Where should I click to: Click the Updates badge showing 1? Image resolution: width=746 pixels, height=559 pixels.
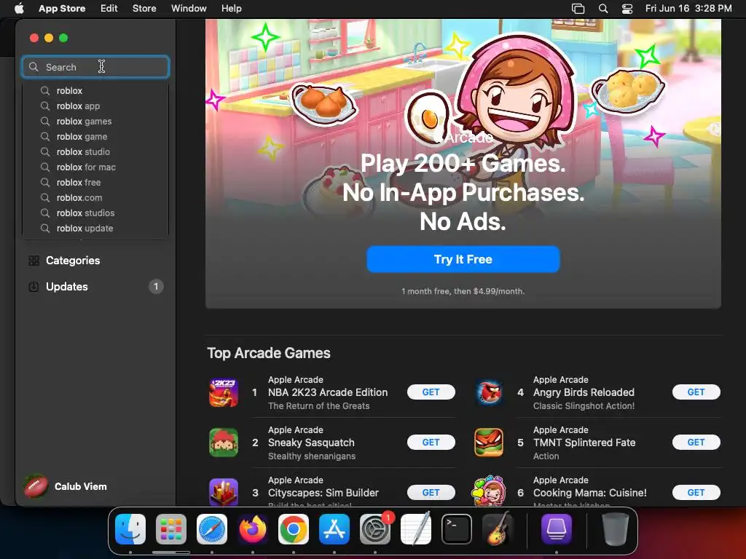point(156,286)
